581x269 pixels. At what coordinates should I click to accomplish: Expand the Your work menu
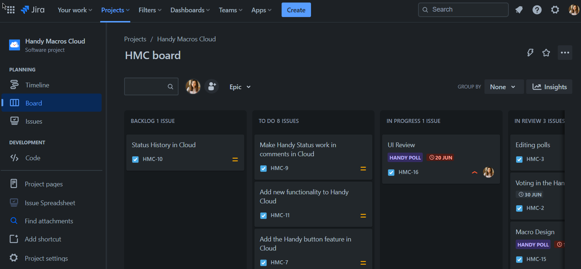click(75, 10)
